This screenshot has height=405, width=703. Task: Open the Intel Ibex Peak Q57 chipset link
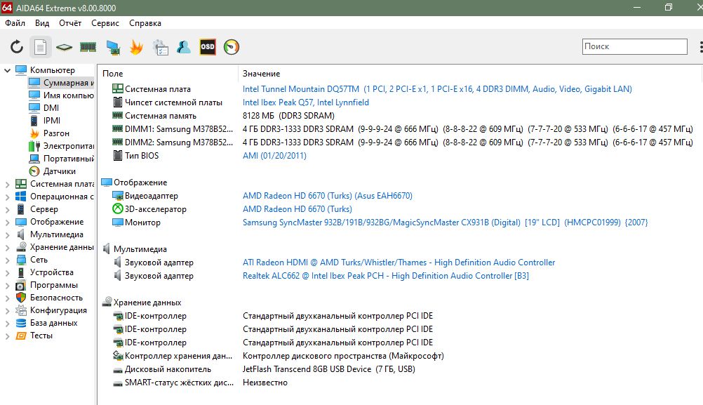coord(306,102)
